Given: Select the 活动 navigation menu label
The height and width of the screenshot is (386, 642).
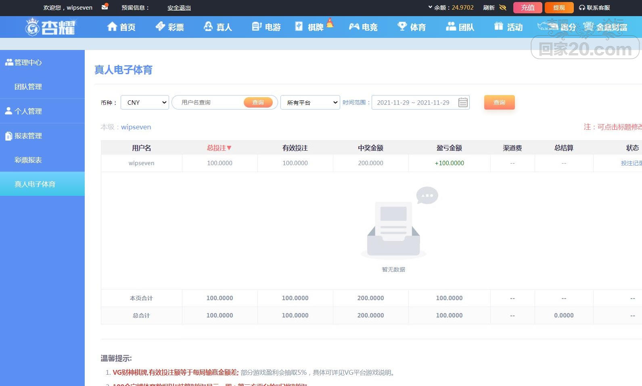Looking at the screenshot, I should 515,27.
